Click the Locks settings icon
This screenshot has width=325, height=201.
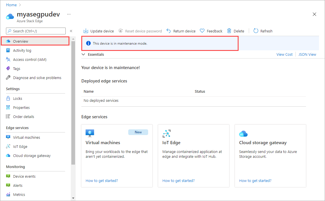[x=8, y=98]
